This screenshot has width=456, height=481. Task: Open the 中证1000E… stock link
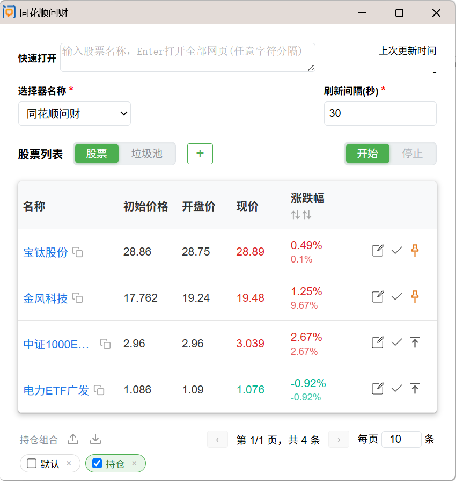(56, 344)
